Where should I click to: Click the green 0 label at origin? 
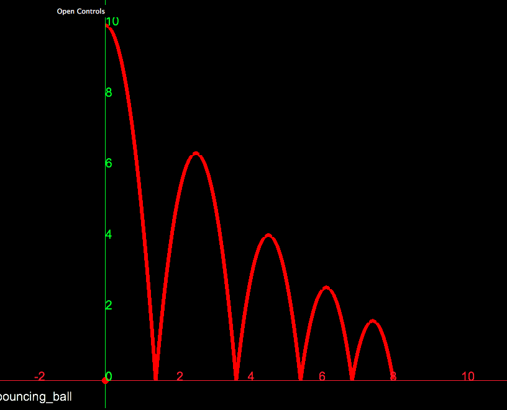pos(109,376)
